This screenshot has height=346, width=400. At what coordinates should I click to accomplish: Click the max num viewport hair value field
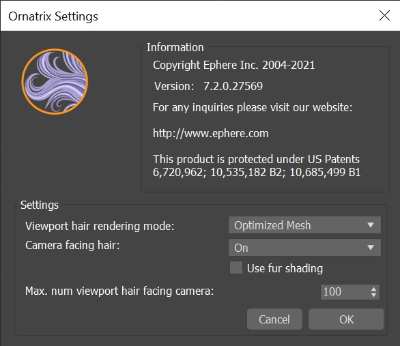pos(345,292)
